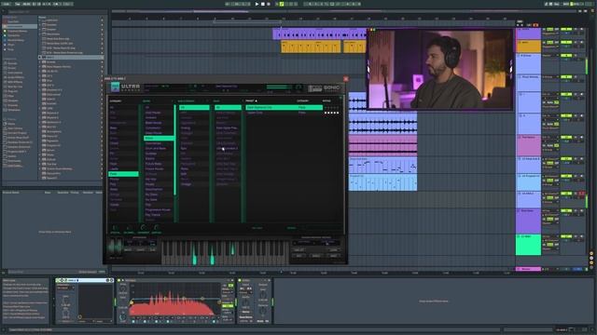
Task: Sort presets by the PRESET column header
Action: 251,101
